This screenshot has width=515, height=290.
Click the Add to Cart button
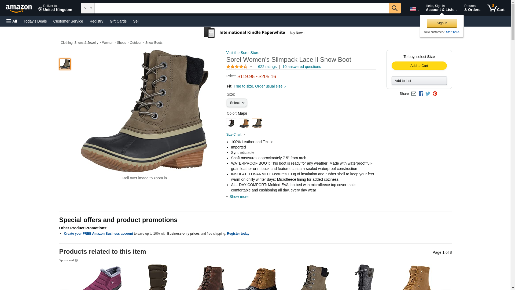[419, 66]
